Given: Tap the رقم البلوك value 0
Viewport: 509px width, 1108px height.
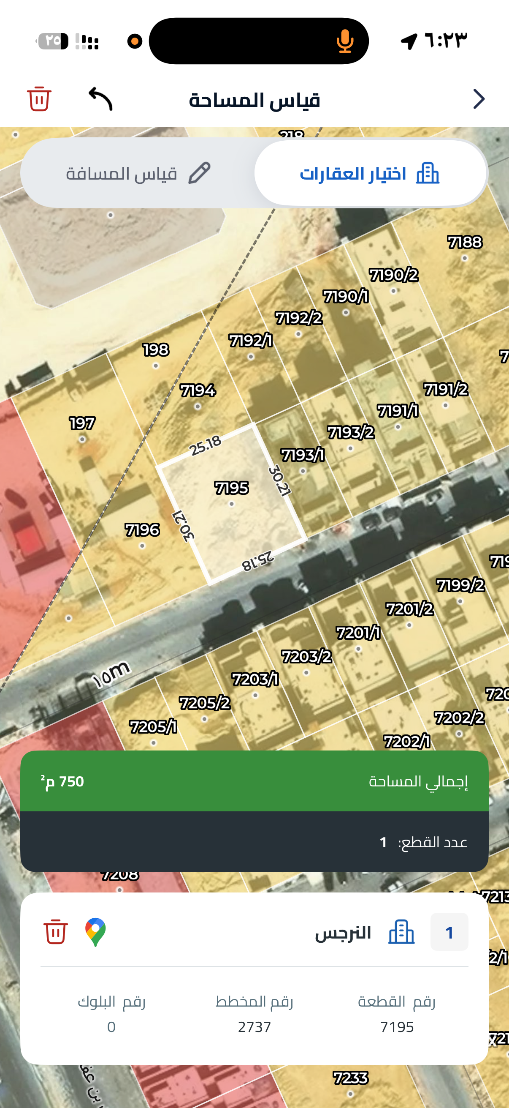Looking at the screenshot, I should pyautogui.click(x=111, y=1027).
